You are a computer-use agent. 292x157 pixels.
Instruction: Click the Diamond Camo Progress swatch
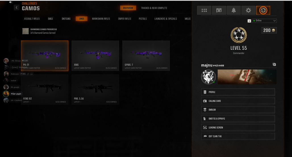26,31
